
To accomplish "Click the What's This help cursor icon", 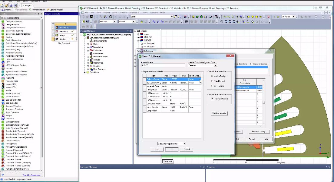I will click(87, 22).
